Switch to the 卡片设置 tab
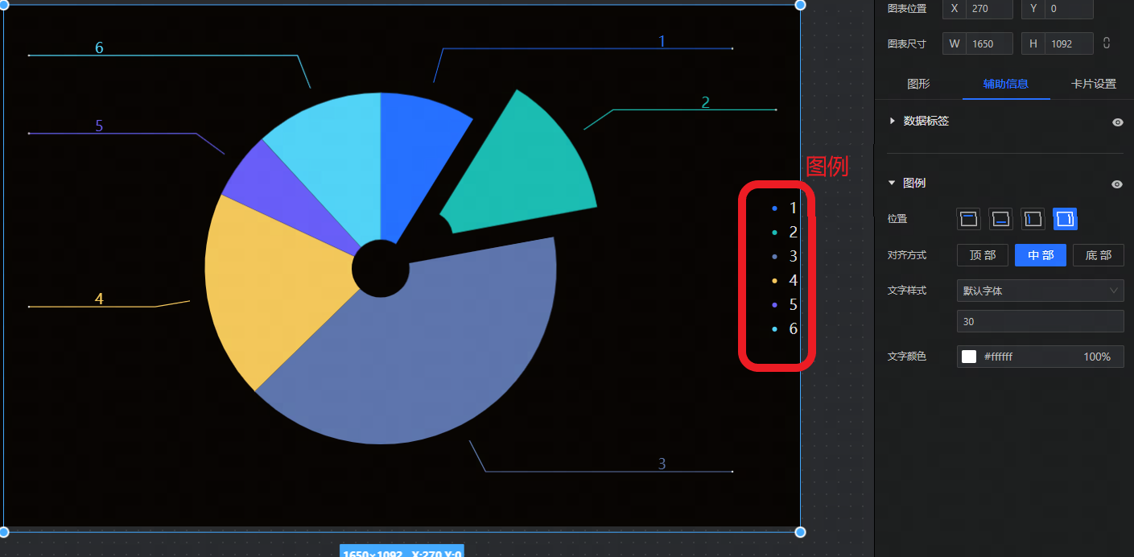Image resolution: width=1134 pixels, height=557 pixels. pos(1093,84)
